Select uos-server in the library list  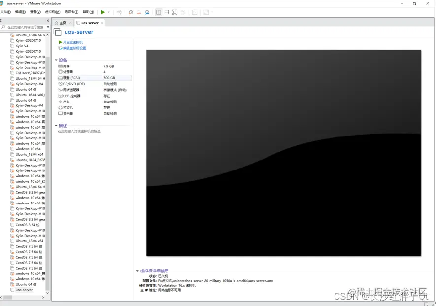coord(24,290)
